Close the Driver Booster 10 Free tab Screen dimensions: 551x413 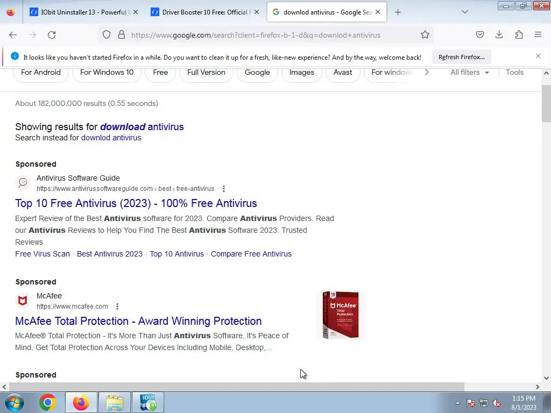coord(257,12)
